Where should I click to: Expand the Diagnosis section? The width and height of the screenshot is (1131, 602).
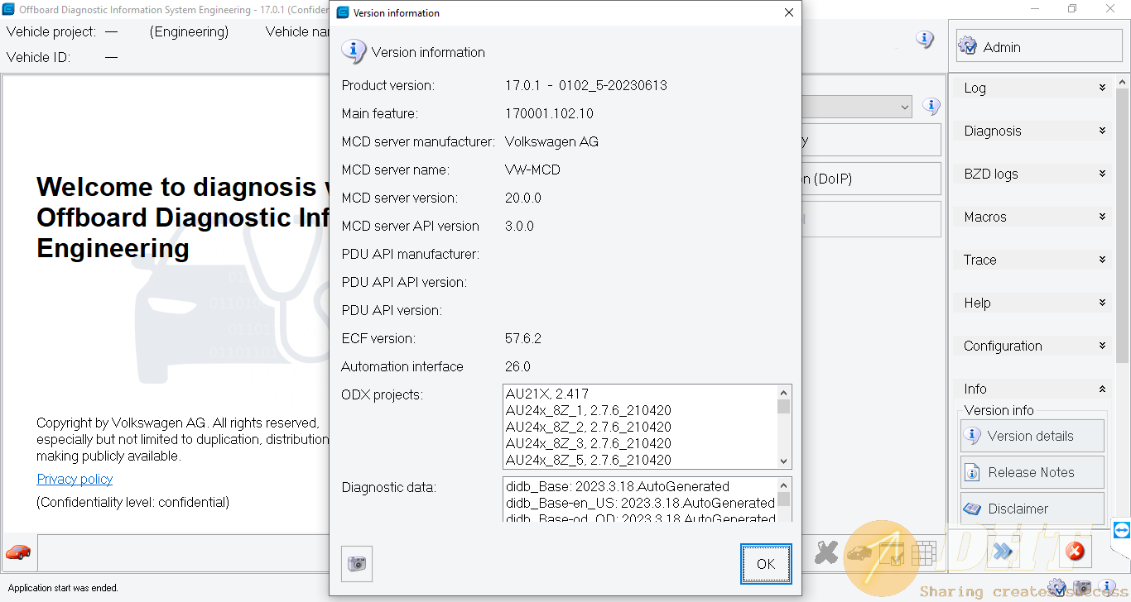point(1032,131)
